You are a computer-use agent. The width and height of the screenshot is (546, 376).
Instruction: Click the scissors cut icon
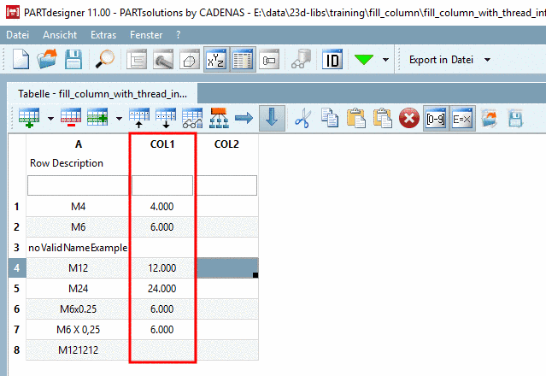coord(303,118)
